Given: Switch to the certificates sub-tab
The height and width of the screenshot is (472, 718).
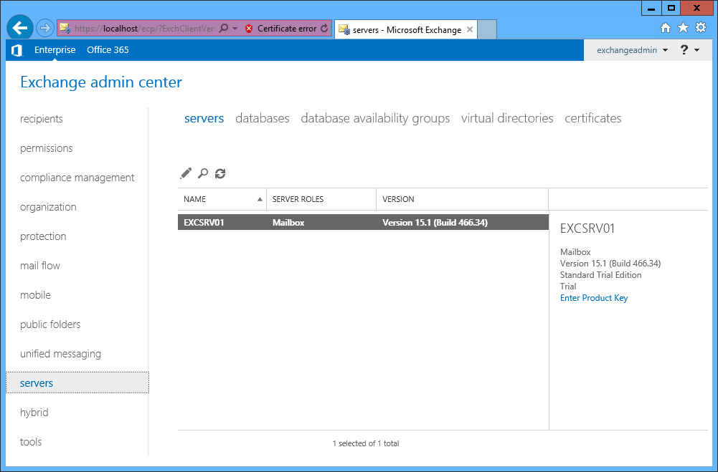Looking at the screenshot, I should pos(593,118).
